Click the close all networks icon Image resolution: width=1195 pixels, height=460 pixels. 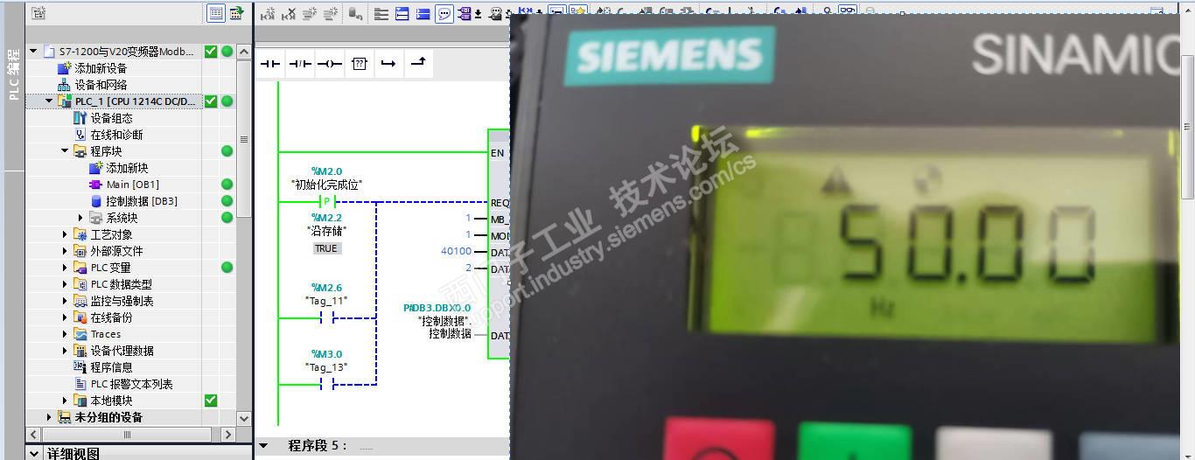[423, 13]
